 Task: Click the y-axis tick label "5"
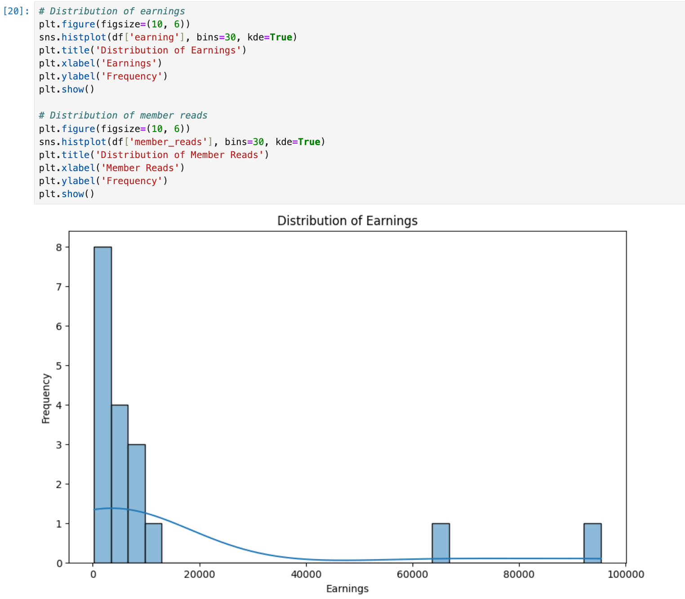(x=59, y=366)
